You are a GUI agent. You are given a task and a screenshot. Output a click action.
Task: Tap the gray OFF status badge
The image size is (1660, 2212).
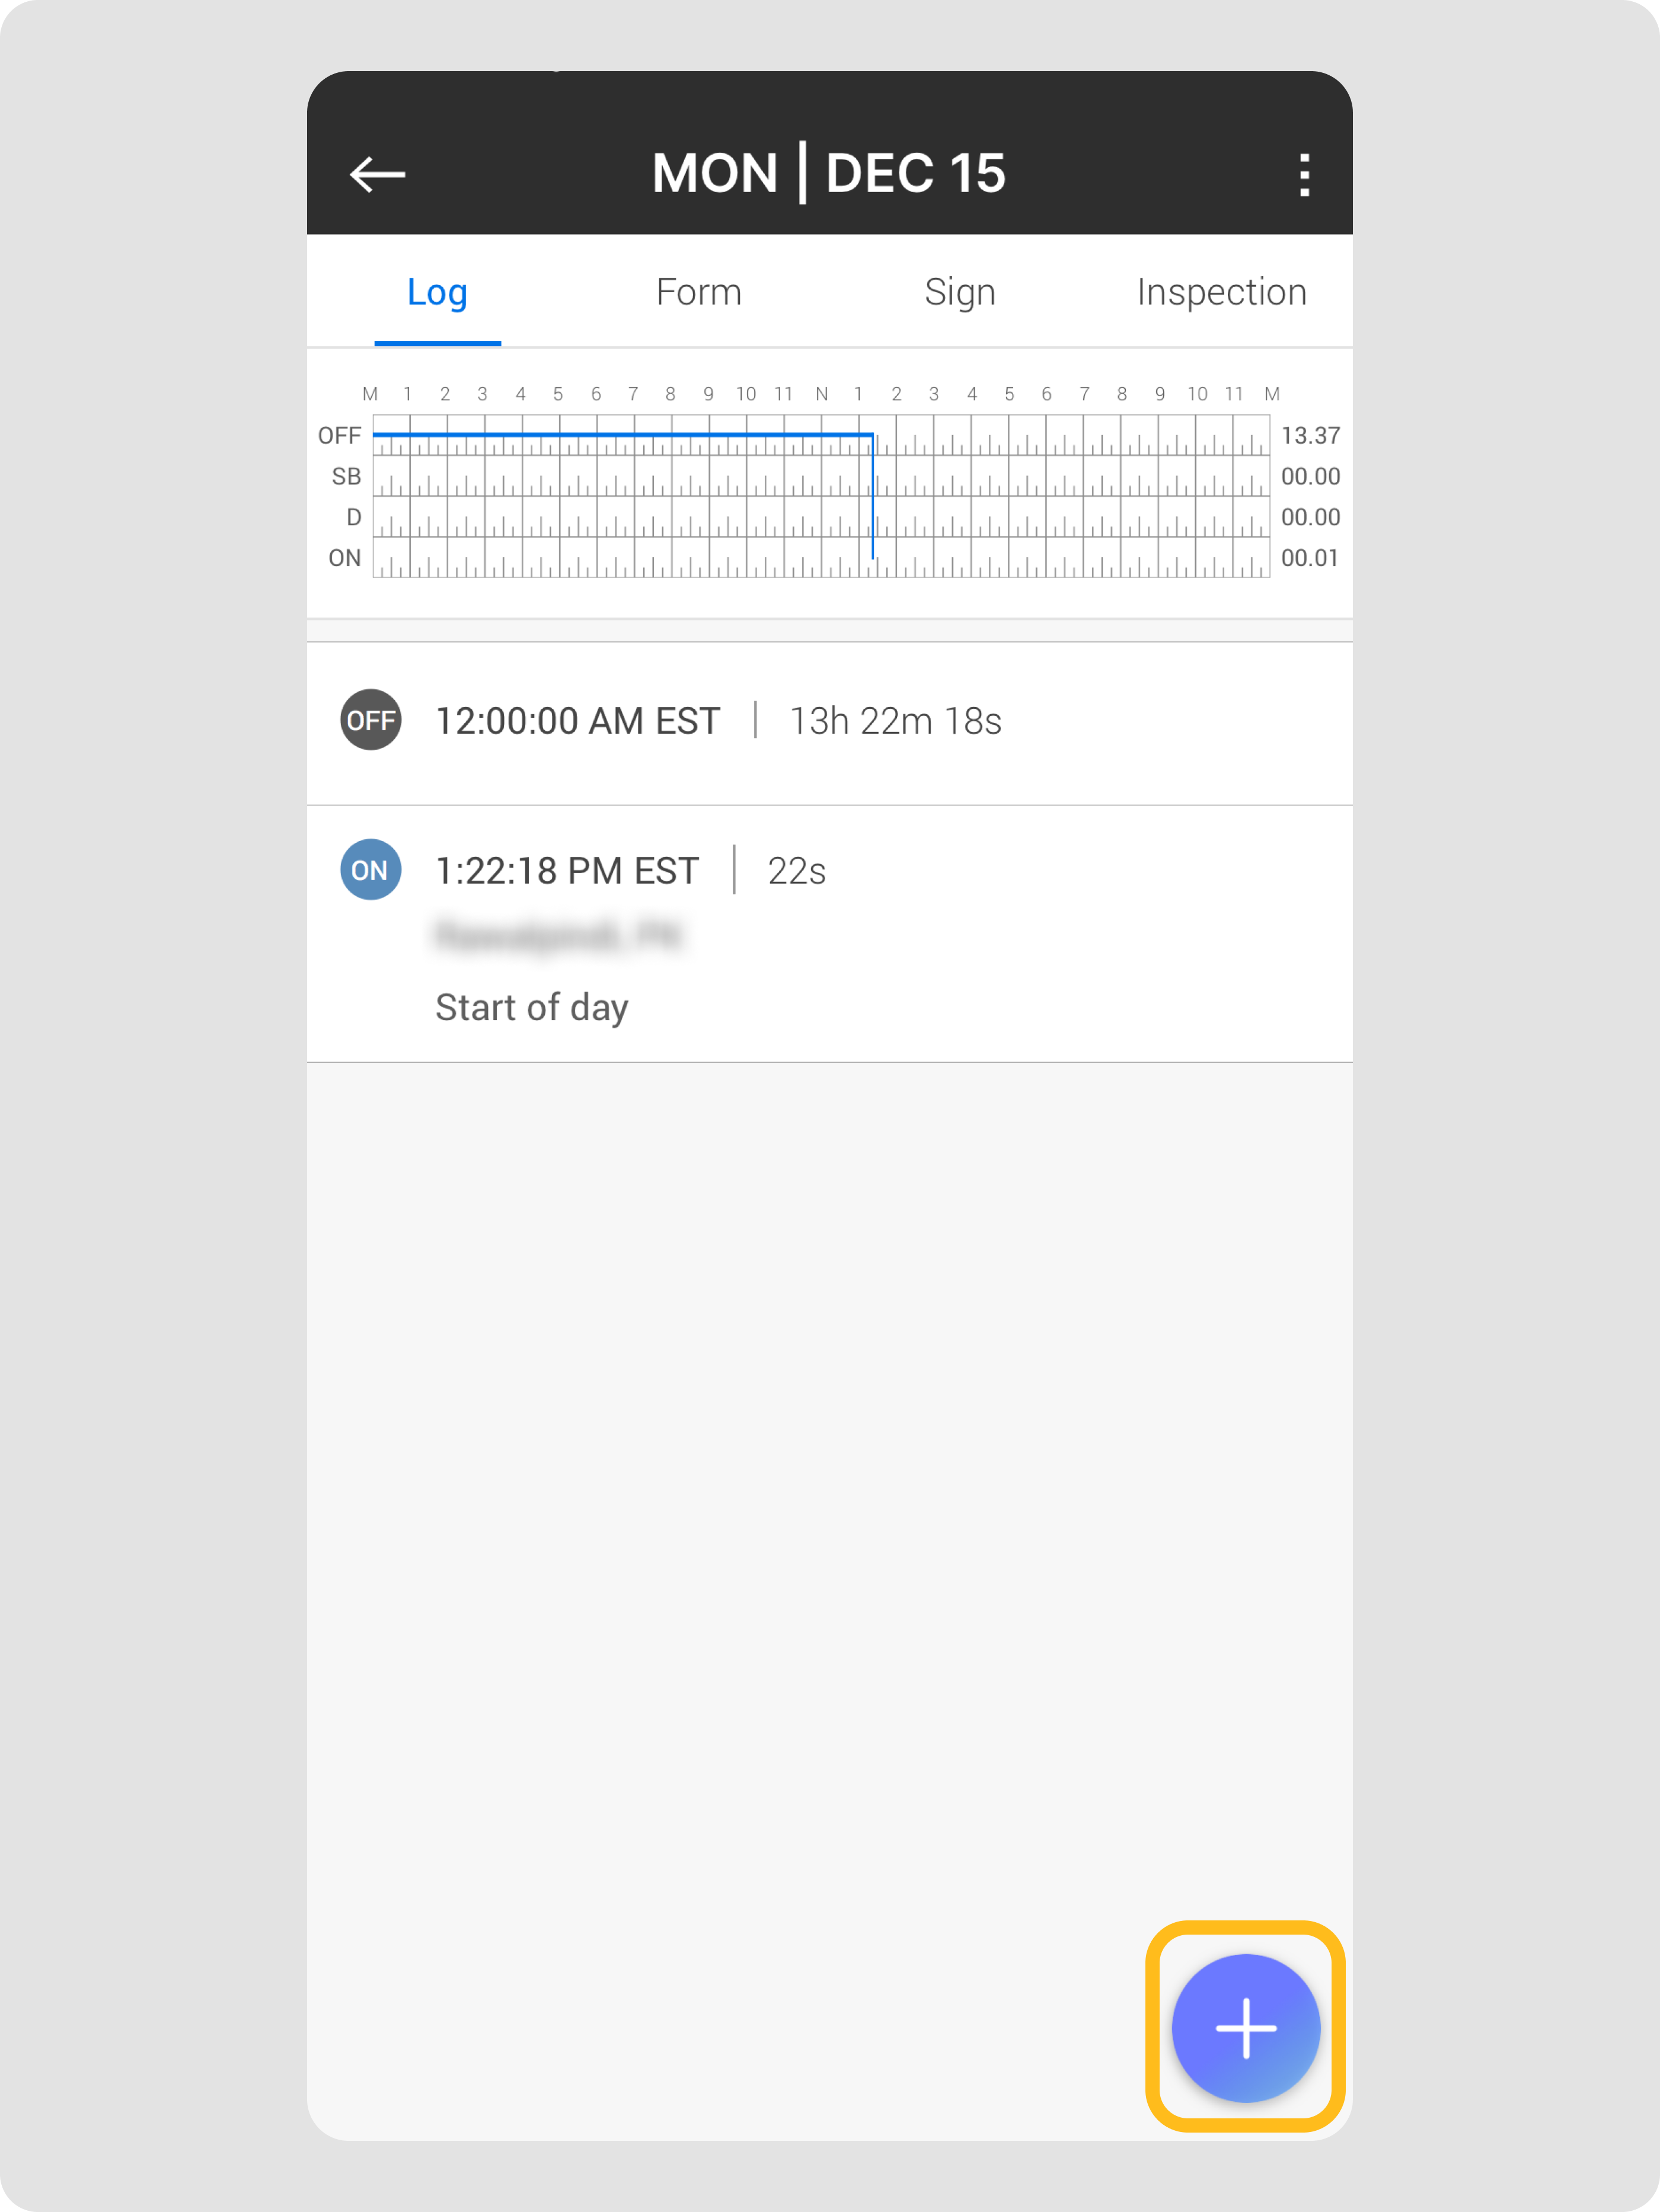coord(371,720)
